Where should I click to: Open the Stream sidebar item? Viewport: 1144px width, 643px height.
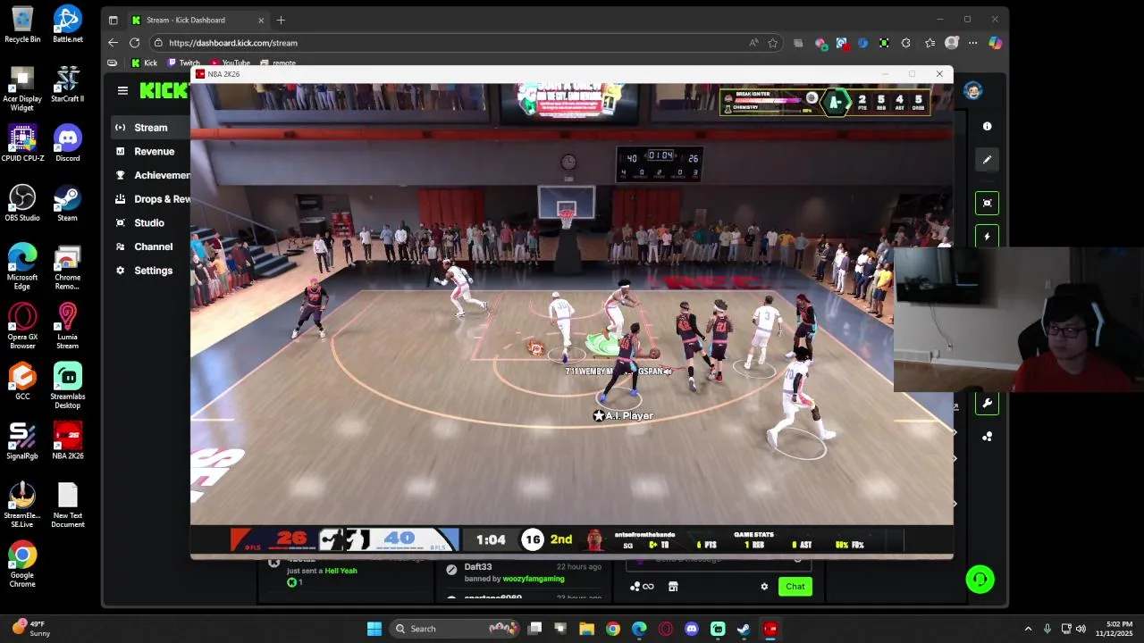[x=150, y=128]
